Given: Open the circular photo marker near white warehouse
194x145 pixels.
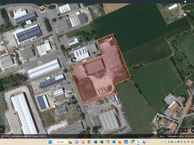Looking at the screenshot, I should click(73, 59).
